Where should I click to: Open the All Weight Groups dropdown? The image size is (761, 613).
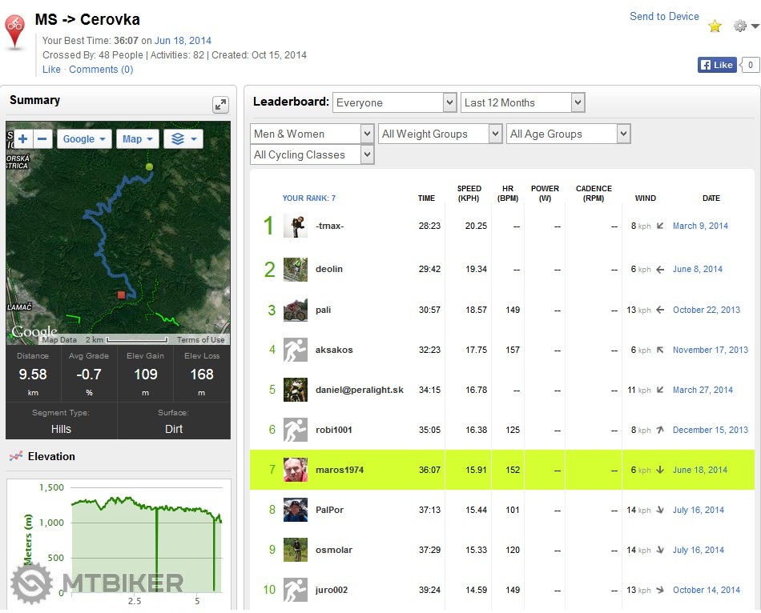click(440, 134)
